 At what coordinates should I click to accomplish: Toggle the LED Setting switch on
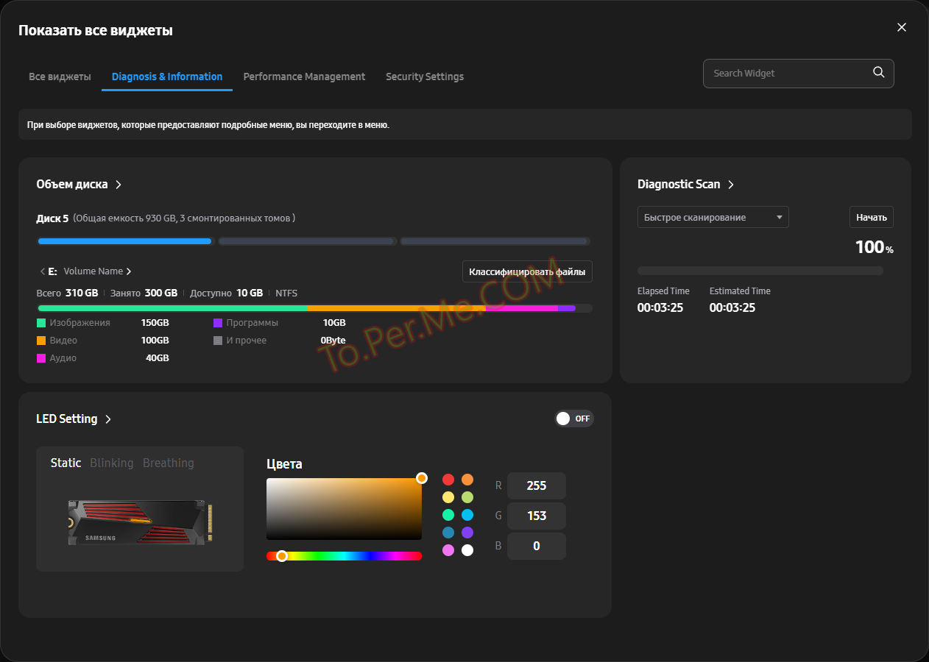click(573, 419)
